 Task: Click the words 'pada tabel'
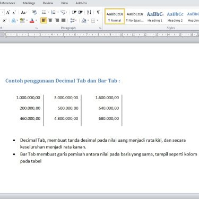pyautogui.click(x=31, y=161)
